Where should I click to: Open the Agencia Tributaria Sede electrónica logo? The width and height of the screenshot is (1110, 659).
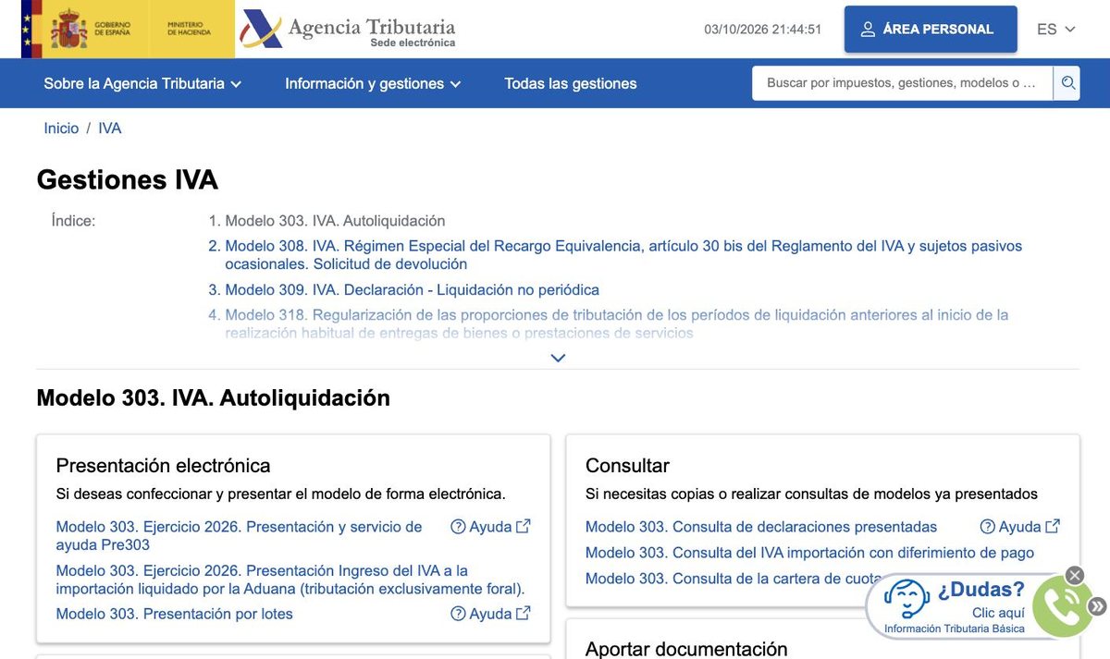348,30
